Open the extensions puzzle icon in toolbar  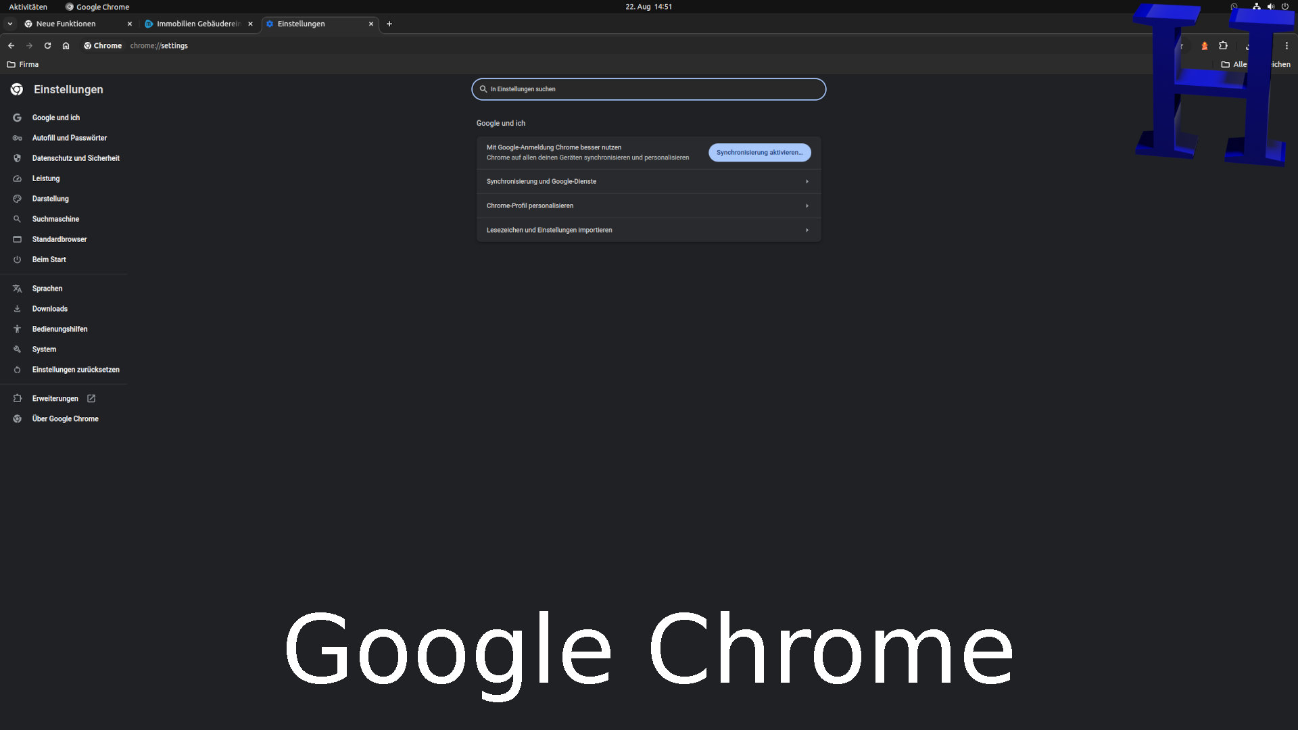point(1223,46)
